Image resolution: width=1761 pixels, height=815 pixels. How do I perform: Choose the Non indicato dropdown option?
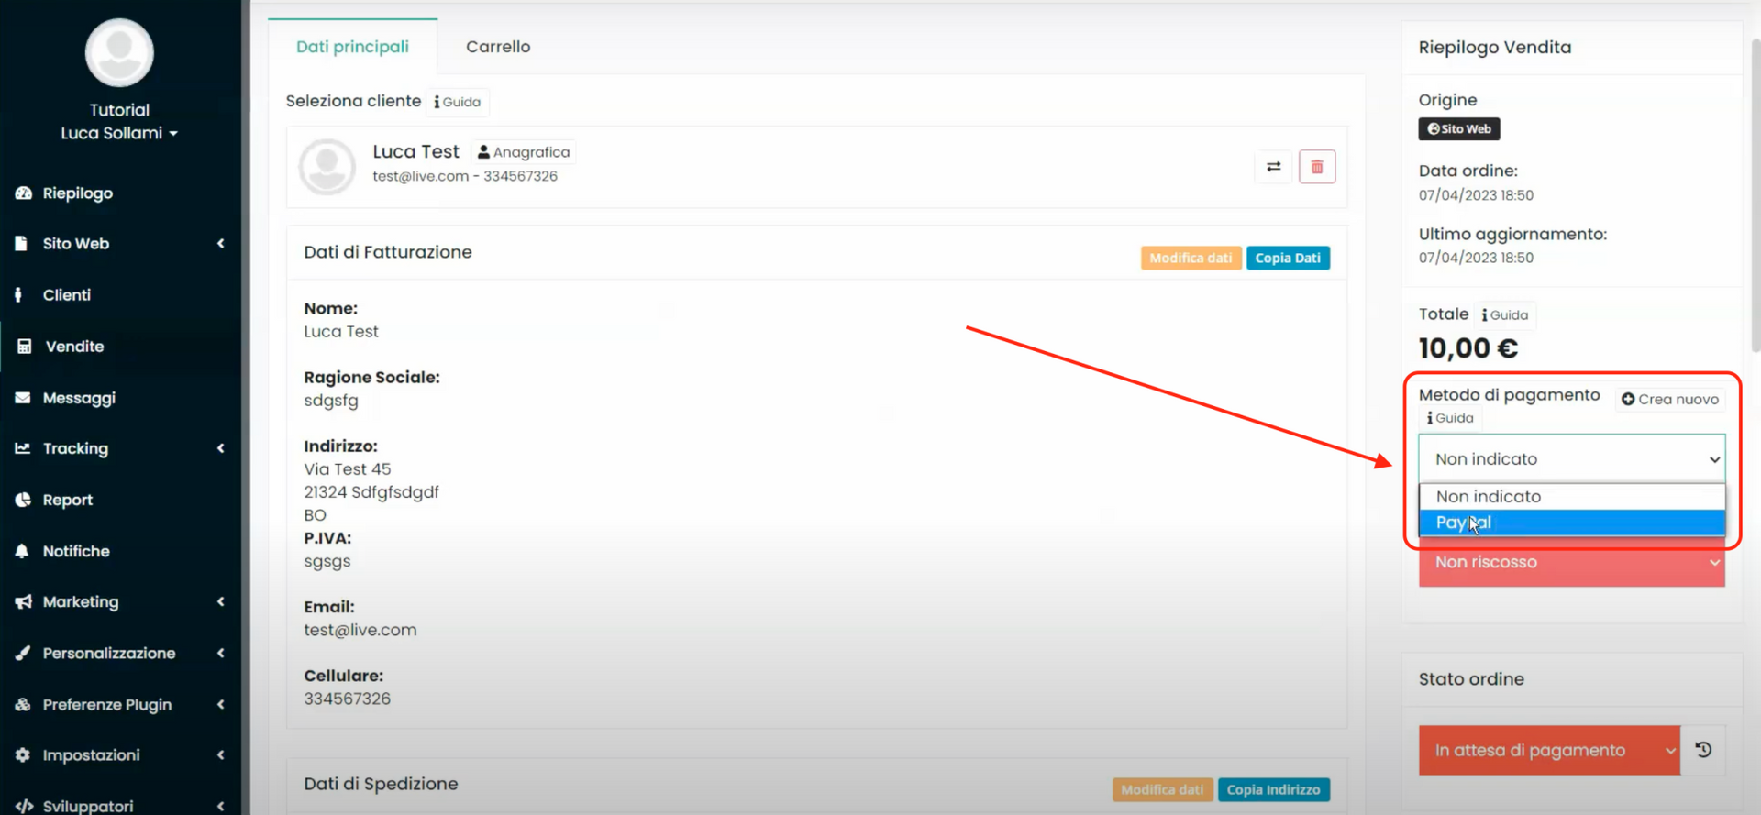1570,497
